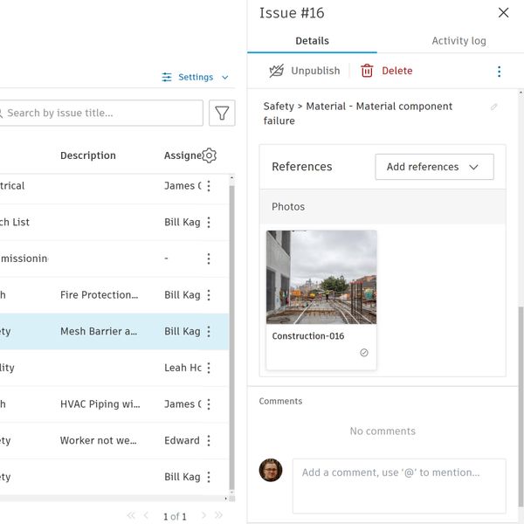Open the Construction-016 photo thumbnail
The image size is (524, 524).
321,277
